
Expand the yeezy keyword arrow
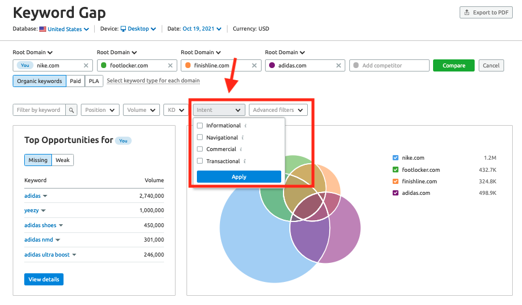[x=43, y=210]
